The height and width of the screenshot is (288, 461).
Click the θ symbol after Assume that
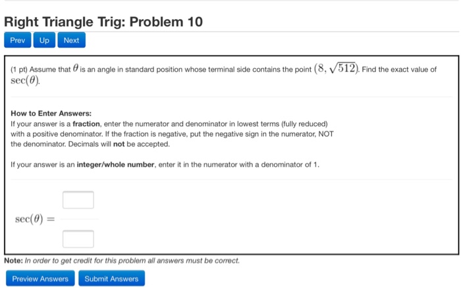[x=76, y=68]
